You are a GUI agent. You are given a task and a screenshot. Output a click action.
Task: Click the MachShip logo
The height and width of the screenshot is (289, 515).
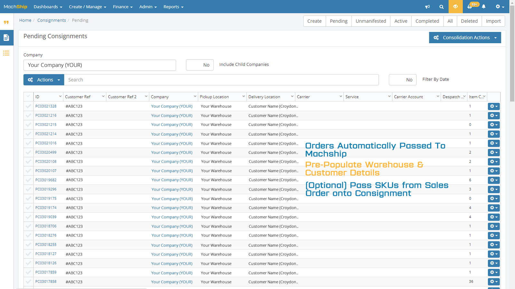pyautogui.click(x=15, y=6)
